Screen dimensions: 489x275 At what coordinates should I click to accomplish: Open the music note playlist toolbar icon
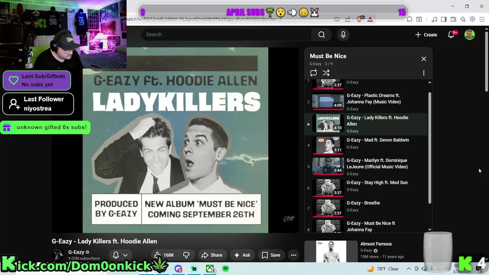tap(434, 19)
